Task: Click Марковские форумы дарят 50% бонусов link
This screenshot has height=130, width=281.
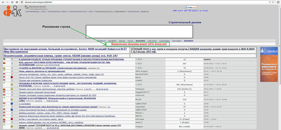Action: tap(139, 44)
